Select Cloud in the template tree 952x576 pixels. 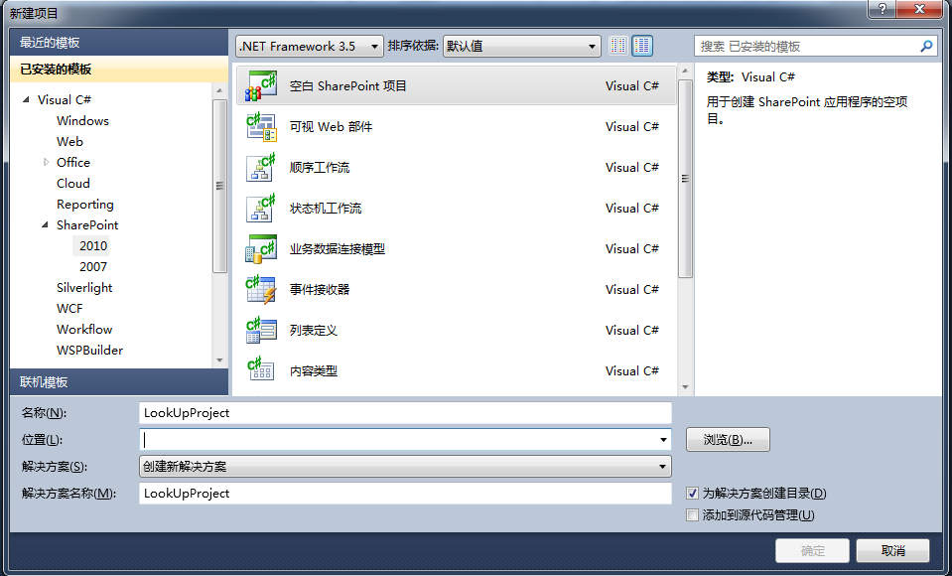tap(73, 184)
